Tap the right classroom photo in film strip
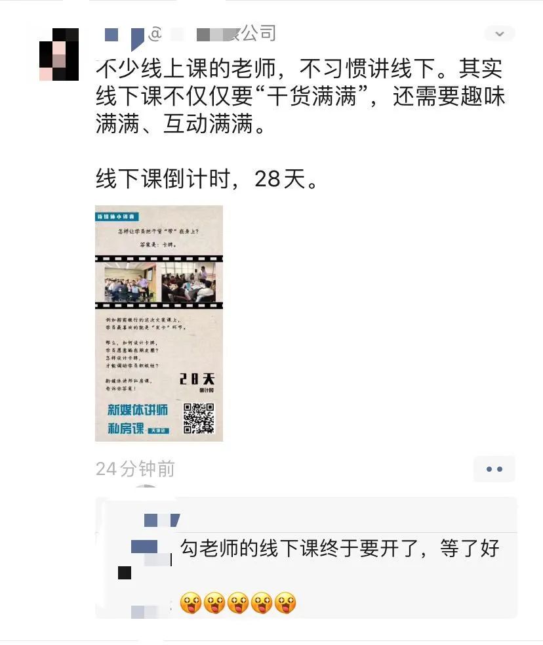This screenshot has width=543, height=645. (x=188, y=283)
